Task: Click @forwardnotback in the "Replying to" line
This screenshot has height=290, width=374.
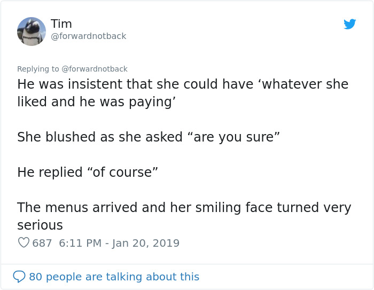Action: [x=95, y=69]
